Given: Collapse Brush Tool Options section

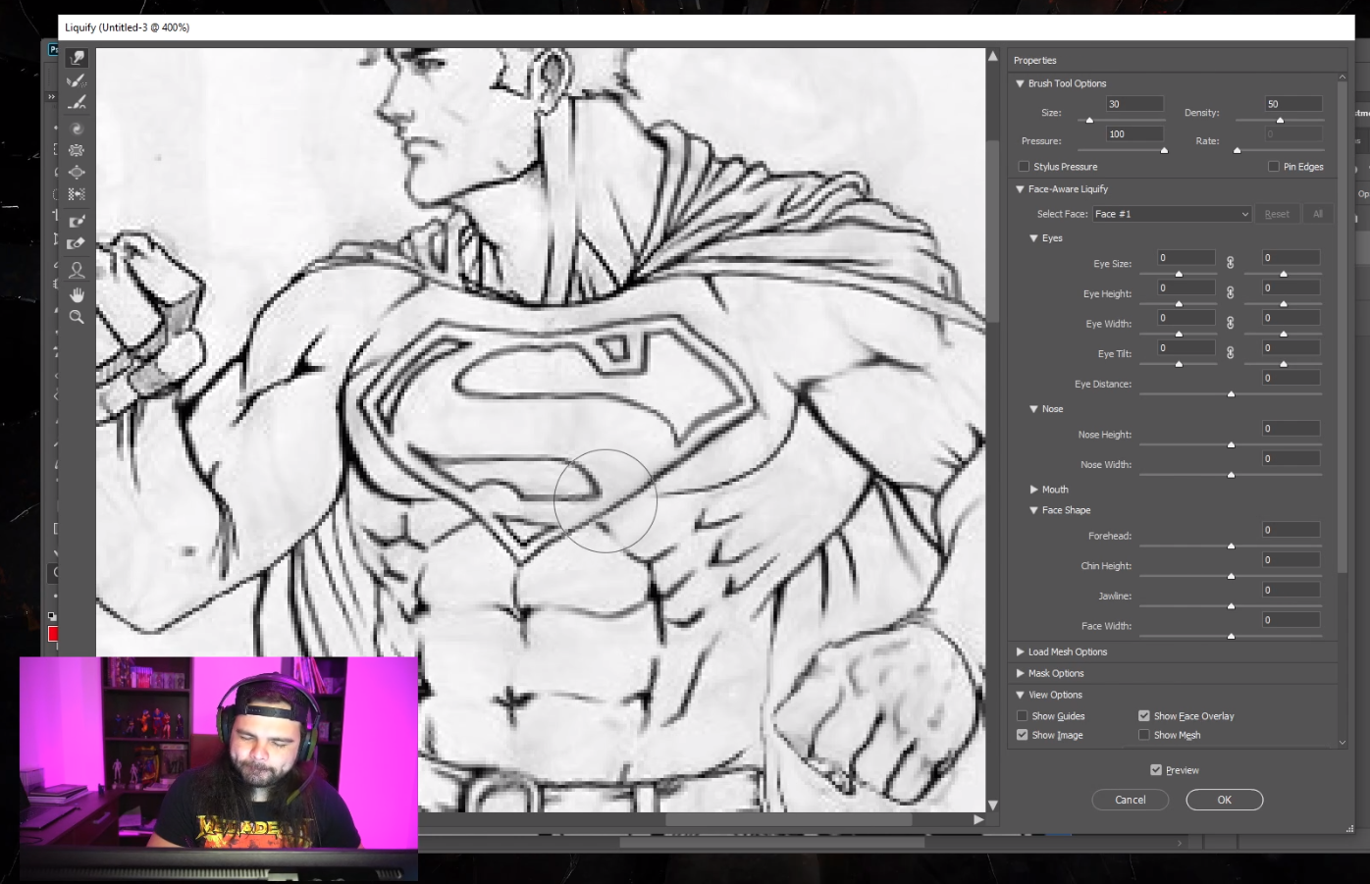Looking at the screenshot, I should (x=1020, y=83).
